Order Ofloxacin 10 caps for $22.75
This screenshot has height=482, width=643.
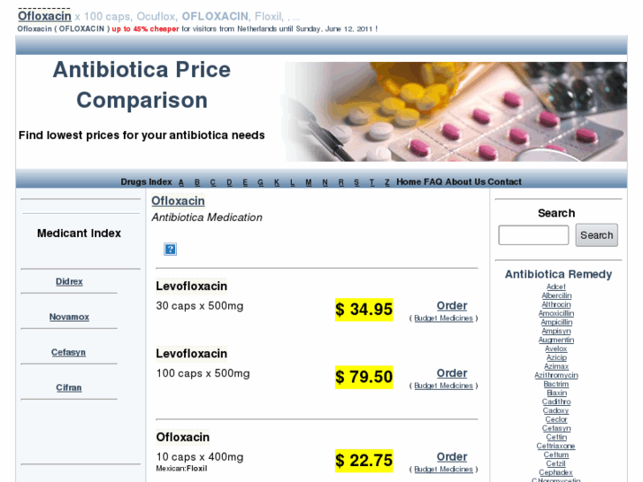(452, 457)
